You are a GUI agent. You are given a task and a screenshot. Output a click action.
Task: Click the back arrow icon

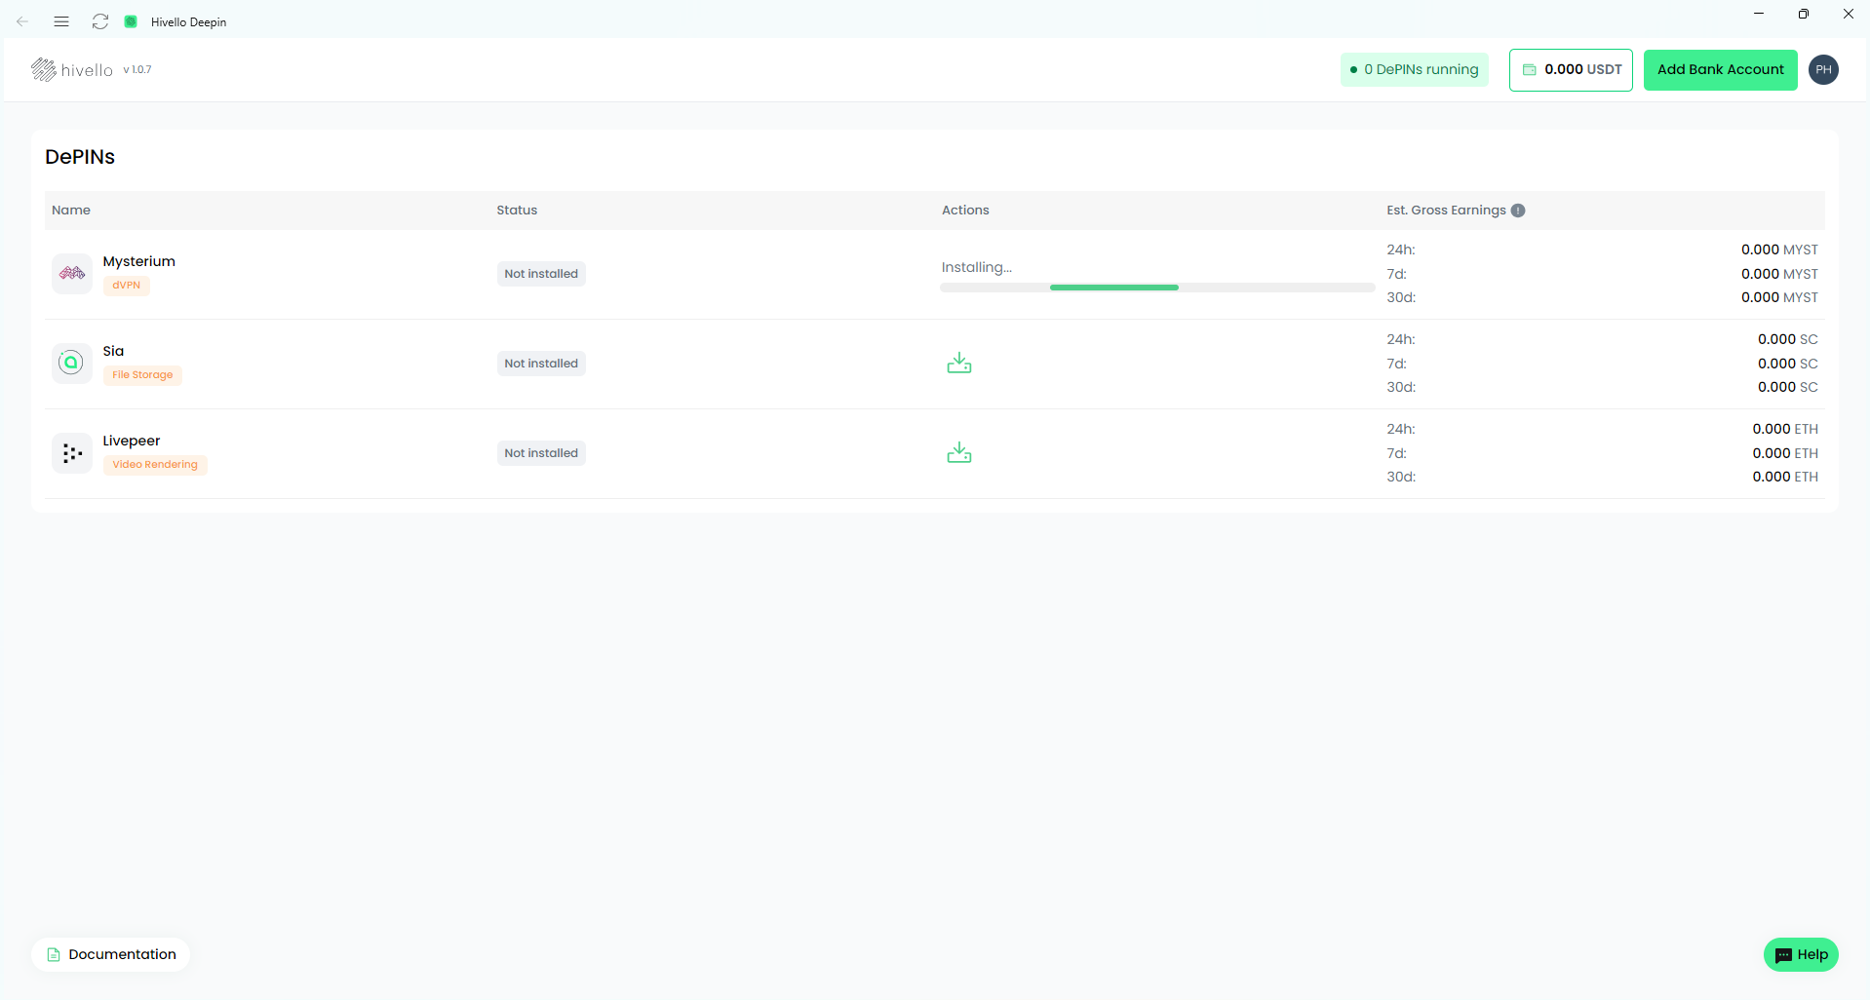coord(22,21)
